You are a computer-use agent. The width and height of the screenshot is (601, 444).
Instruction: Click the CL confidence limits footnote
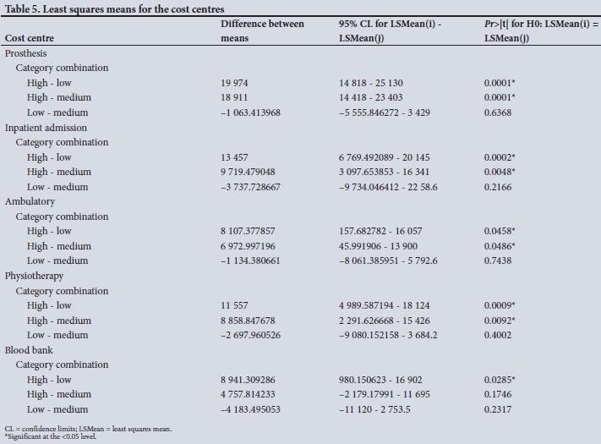click(88, 429)
